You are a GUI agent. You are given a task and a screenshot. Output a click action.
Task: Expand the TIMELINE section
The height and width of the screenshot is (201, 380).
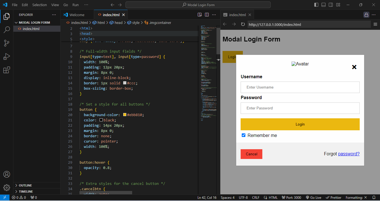pyautogui.click(x=37, y=192)
